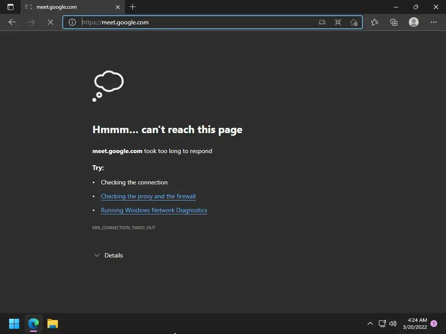Open the Collections icon
This screenshot has height=334, width=446.
pos(394,22)
